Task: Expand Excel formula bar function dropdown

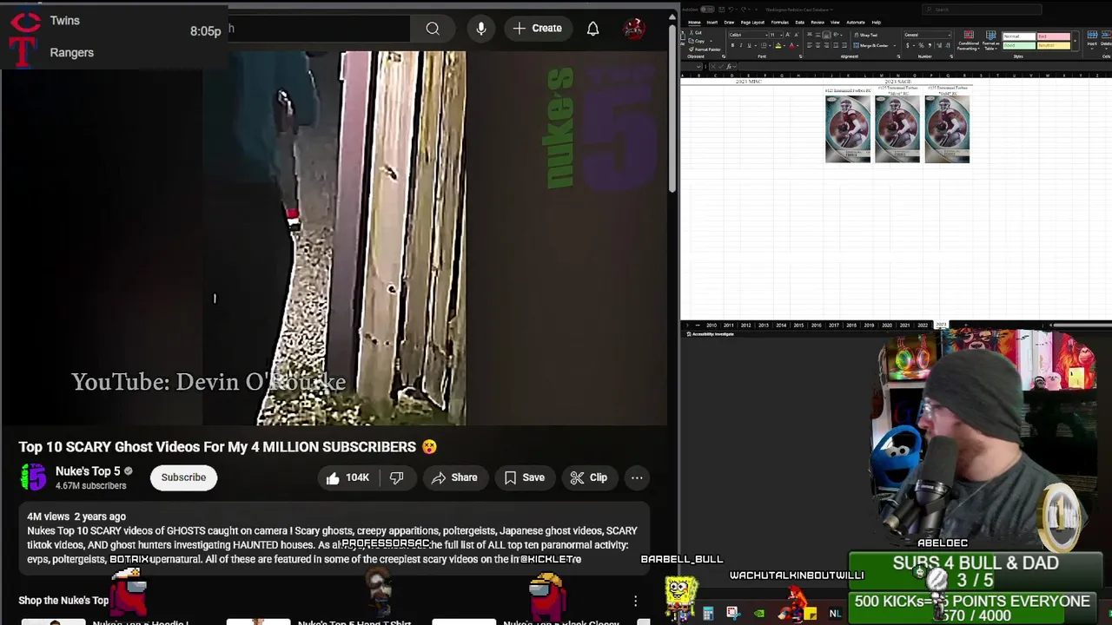Action: click(x=734, y=67)
